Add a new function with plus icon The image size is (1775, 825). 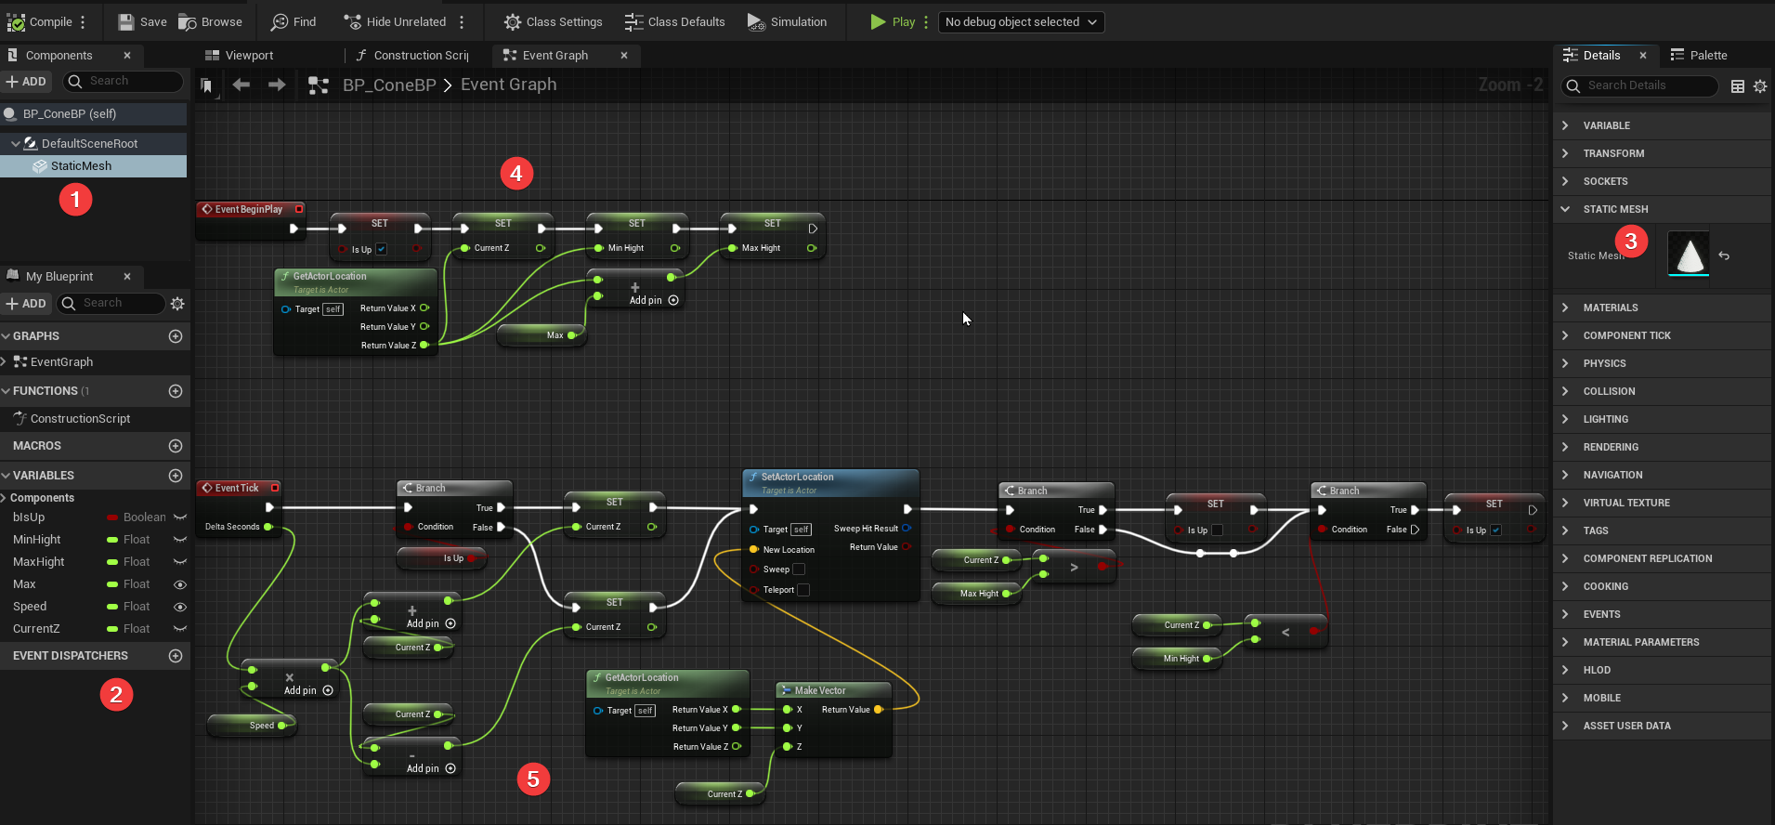[x=176, y=391]
